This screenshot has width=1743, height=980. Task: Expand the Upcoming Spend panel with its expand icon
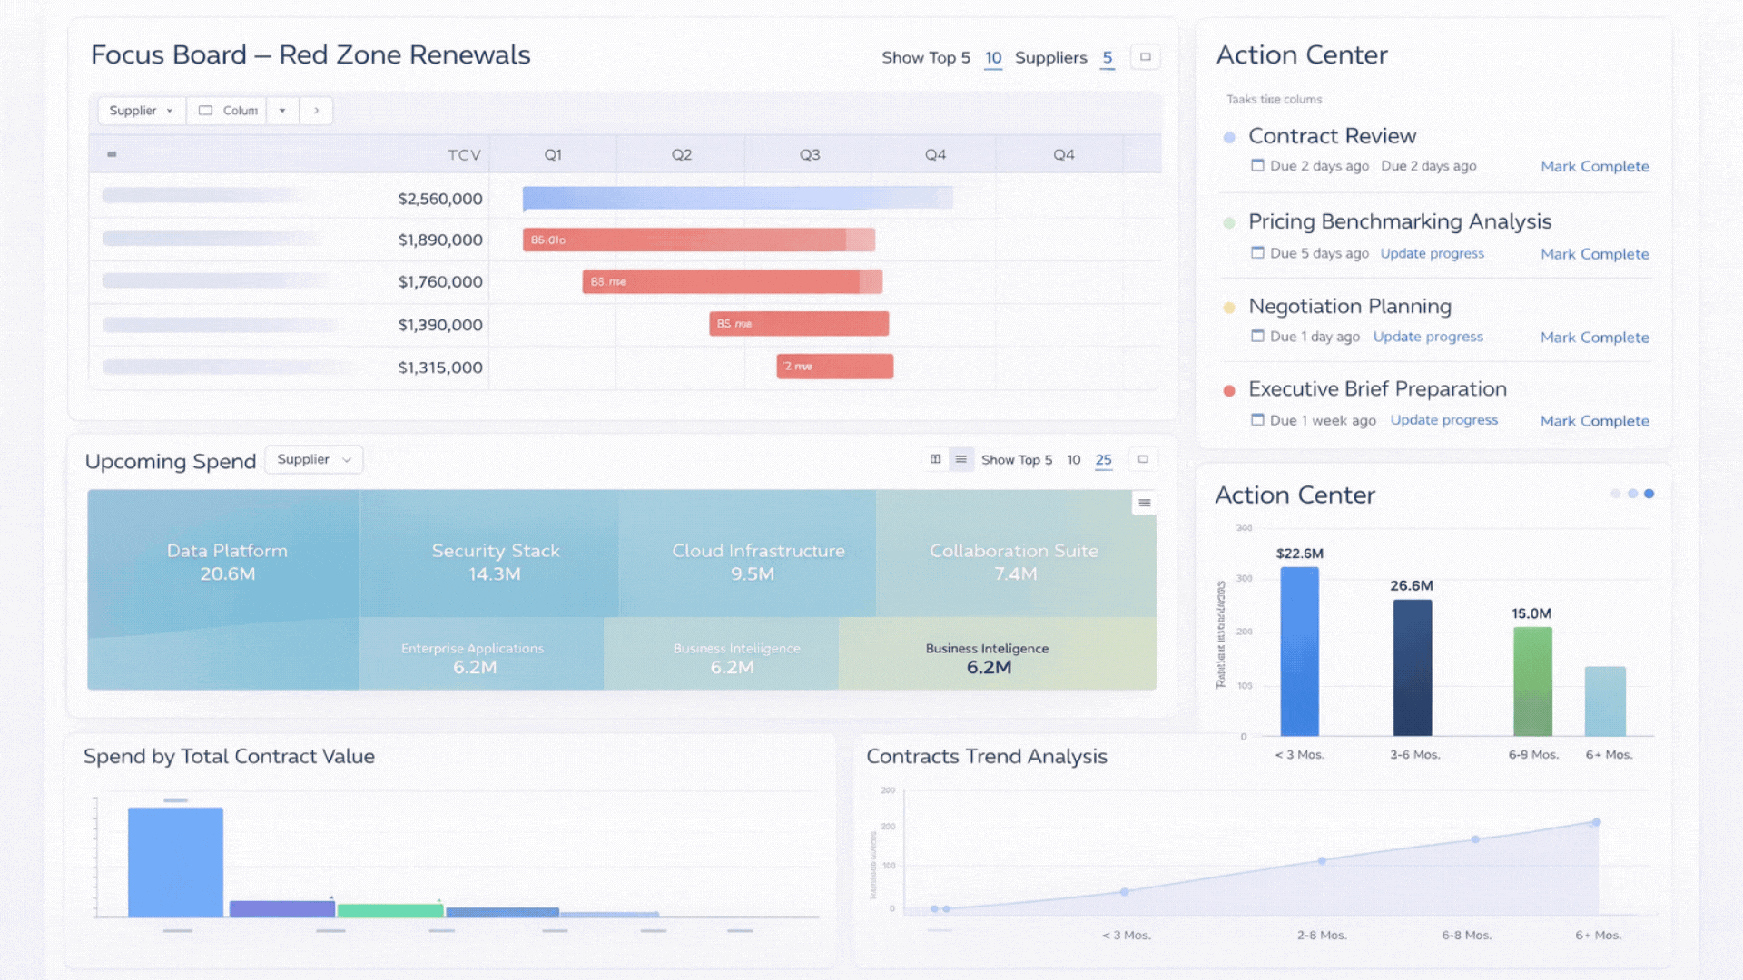(1142, 459)
